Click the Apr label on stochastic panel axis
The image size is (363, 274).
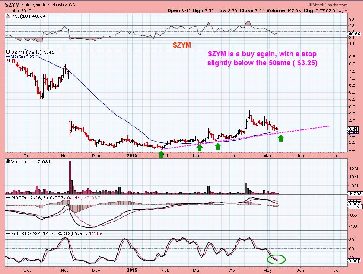pyautogui.click(x=233, y=270)
